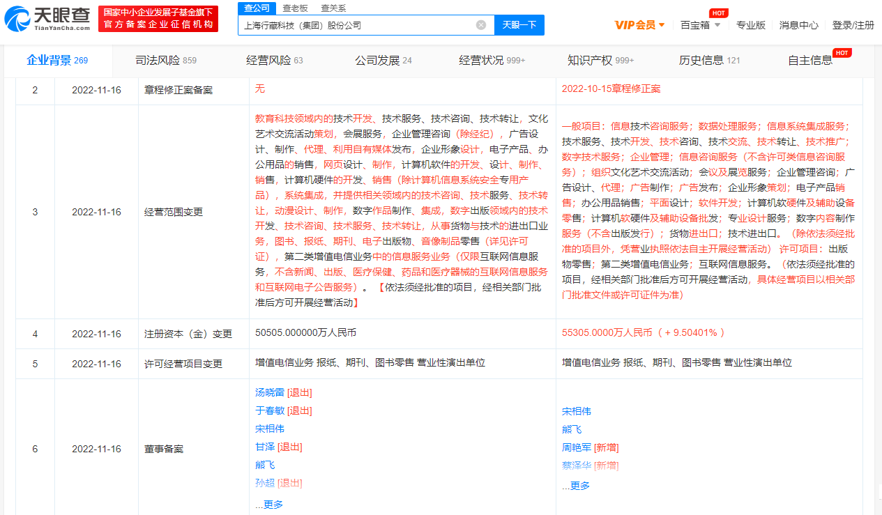Open the VIP会员 dropdown

tap(639, 25)
